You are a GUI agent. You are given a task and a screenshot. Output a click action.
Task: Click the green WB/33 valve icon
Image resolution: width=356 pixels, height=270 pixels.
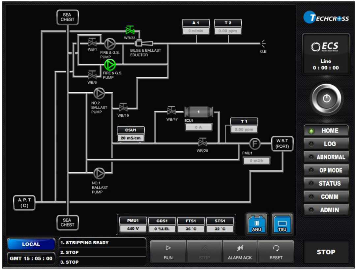point(130,30)
